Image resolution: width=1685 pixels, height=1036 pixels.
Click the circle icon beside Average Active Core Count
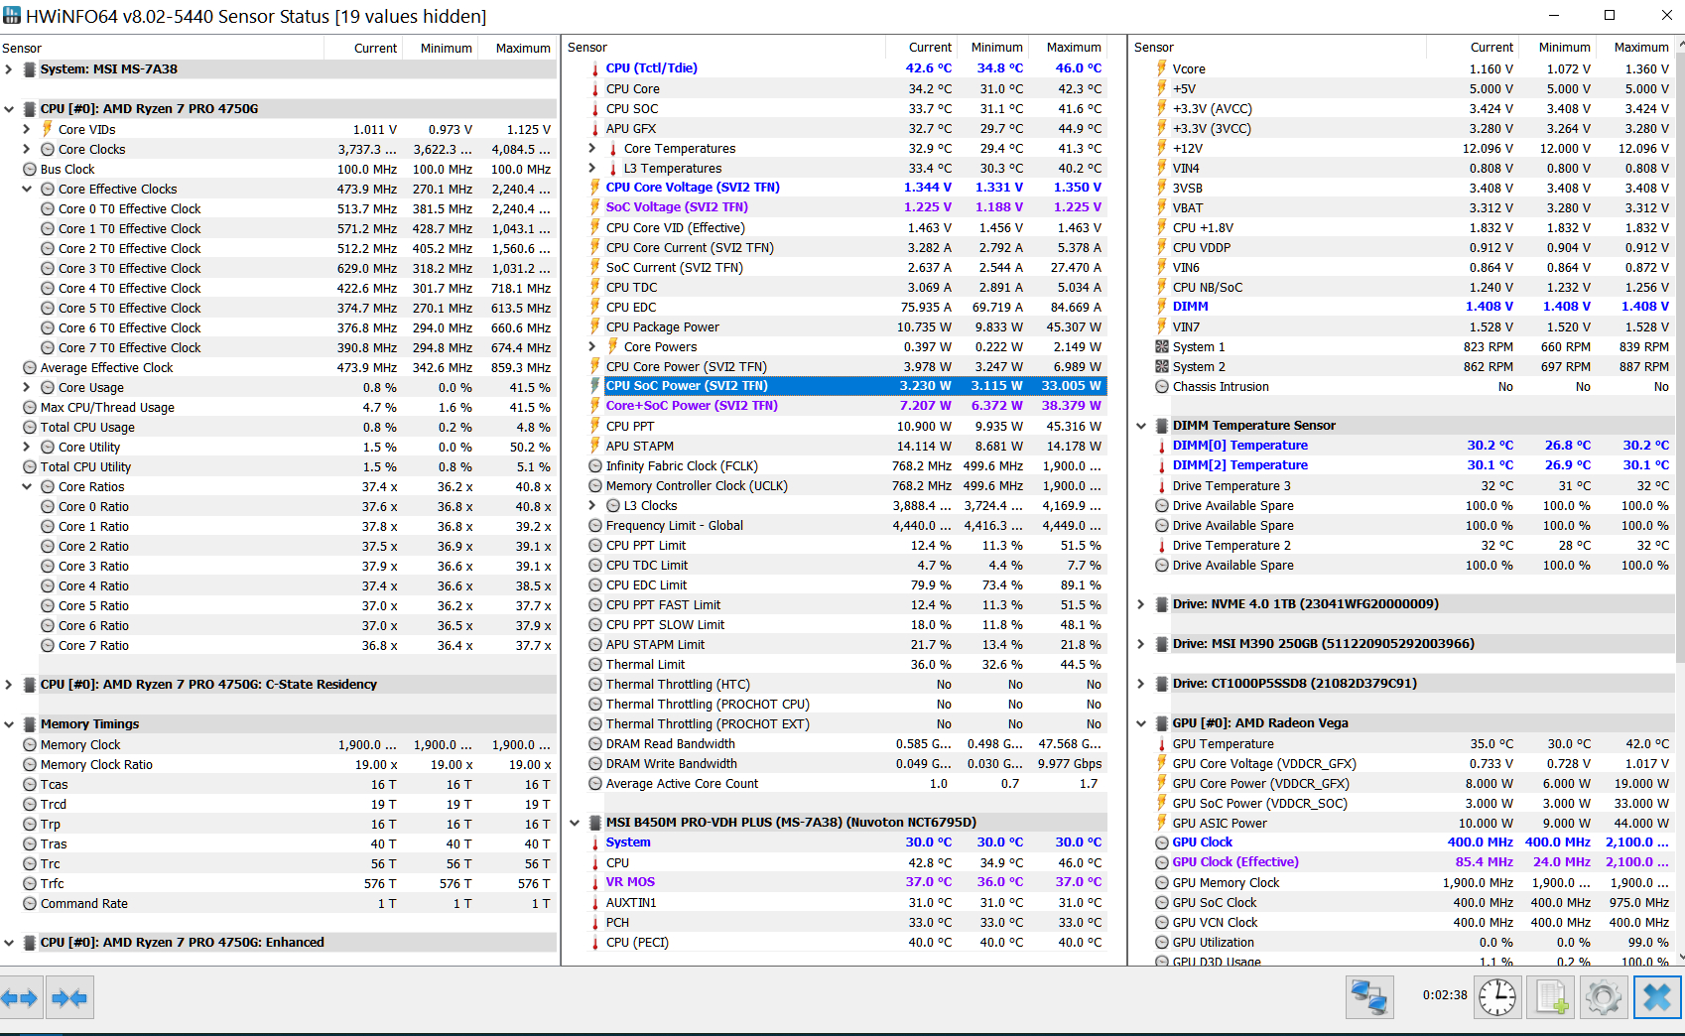click(x=595, y=784)
